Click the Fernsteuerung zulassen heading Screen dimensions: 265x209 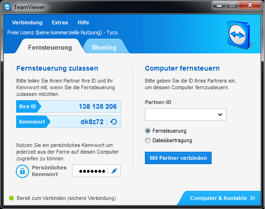pyautogui.click(x=57, y=68)
